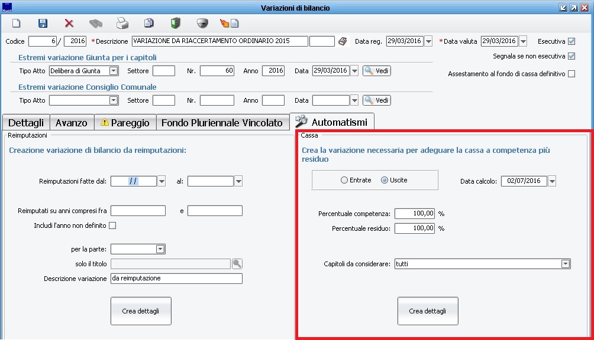The height and width of the screenshot is (340, 594).
Task: Select the Entrate radio button
Action: (x=344, y=180)
